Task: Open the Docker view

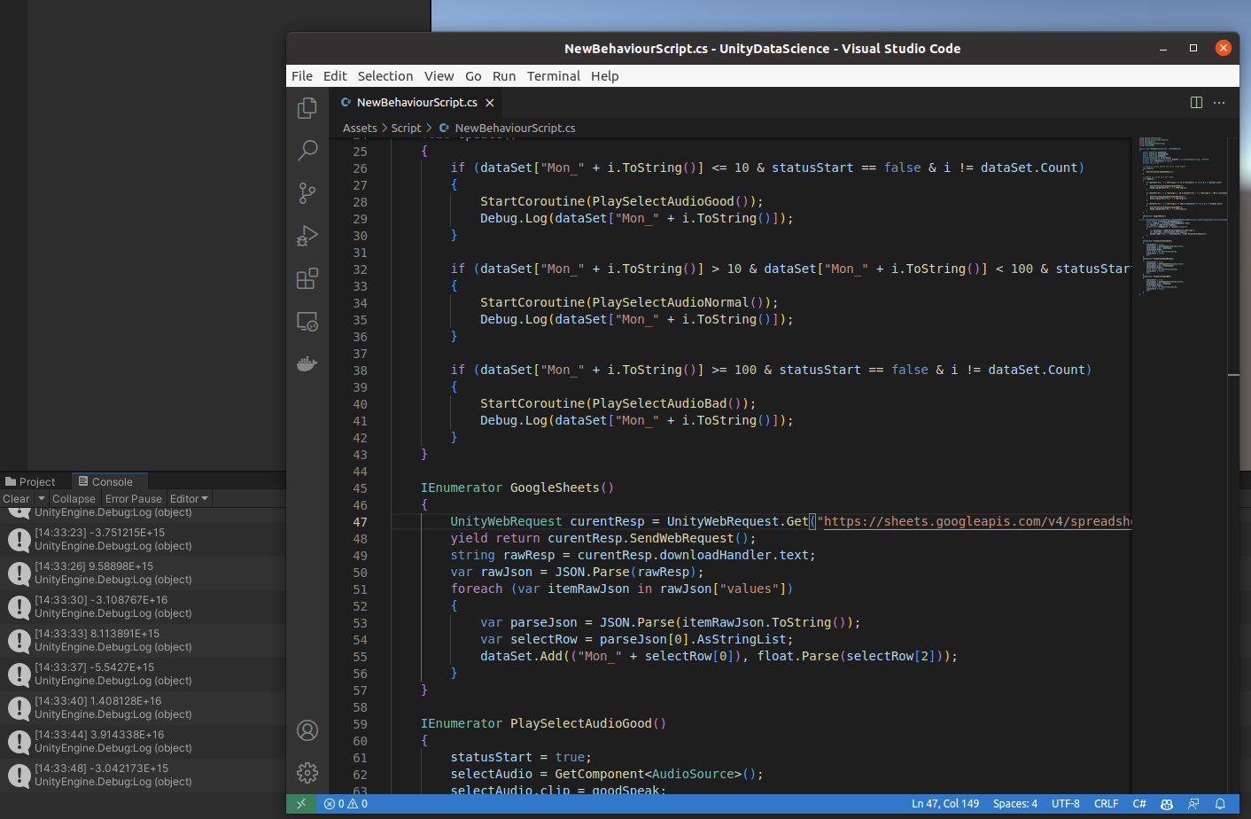Action: pos(307,363)
